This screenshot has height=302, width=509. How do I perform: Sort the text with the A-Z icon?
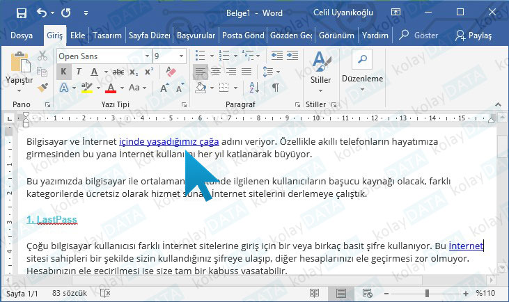(x=254, y=88)
